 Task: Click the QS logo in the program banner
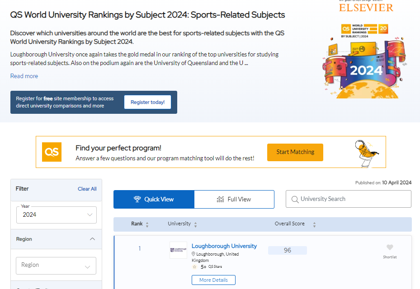[x=52, y=152]
